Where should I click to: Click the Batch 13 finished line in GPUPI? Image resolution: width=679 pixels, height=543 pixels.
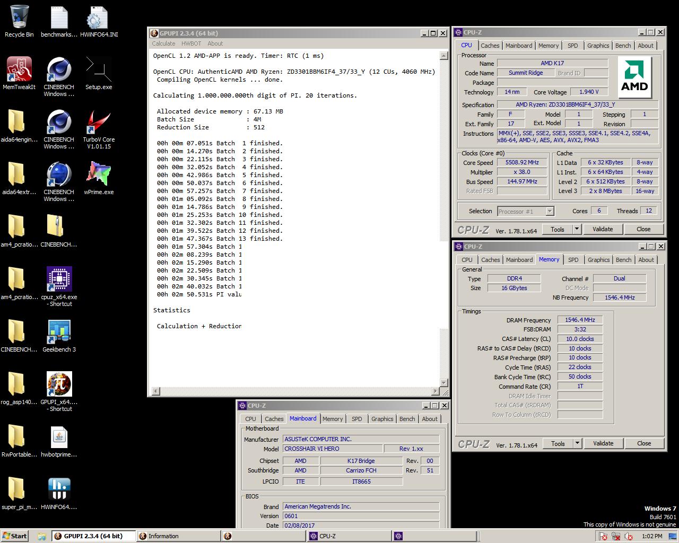(x=220, y=239)
